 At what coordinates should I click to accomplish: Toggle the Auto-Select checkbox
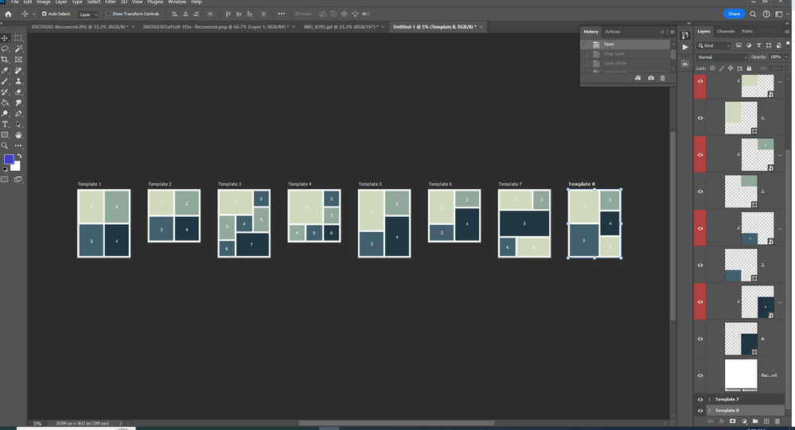point(44,14)
